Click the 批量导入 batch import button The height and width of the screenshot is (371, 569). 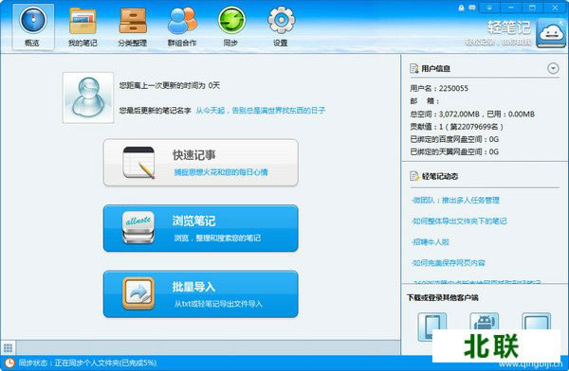pyautogui.click(x=201, y=293)
